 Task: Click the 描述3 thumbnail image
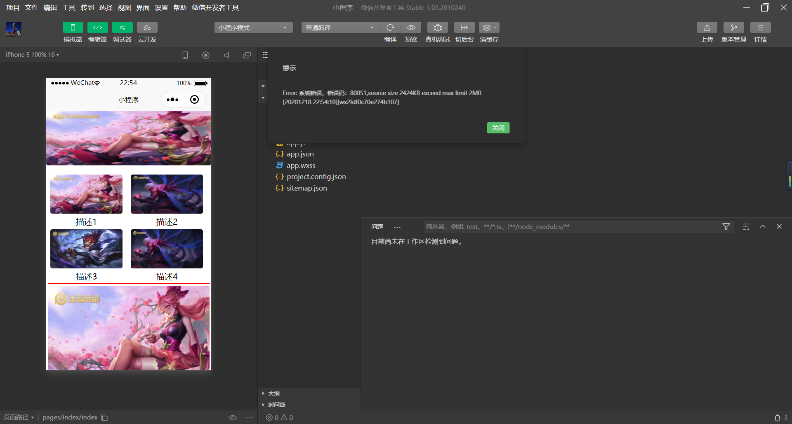[87, 249]
